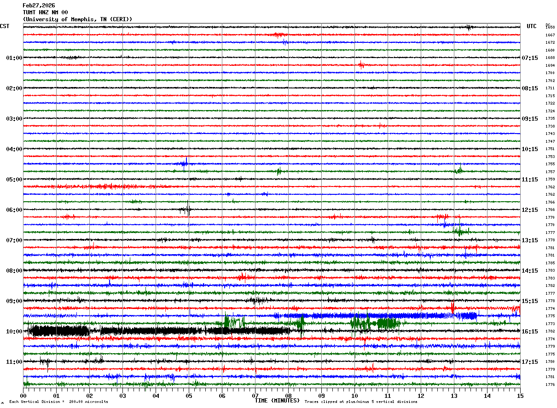
Task: Select DC offset value 1700
Action: click(550, 73)
